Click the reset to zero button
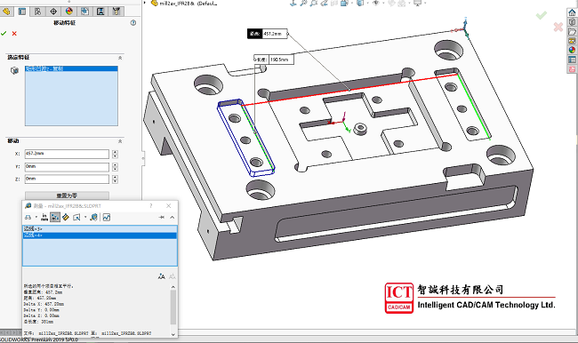 67,195
